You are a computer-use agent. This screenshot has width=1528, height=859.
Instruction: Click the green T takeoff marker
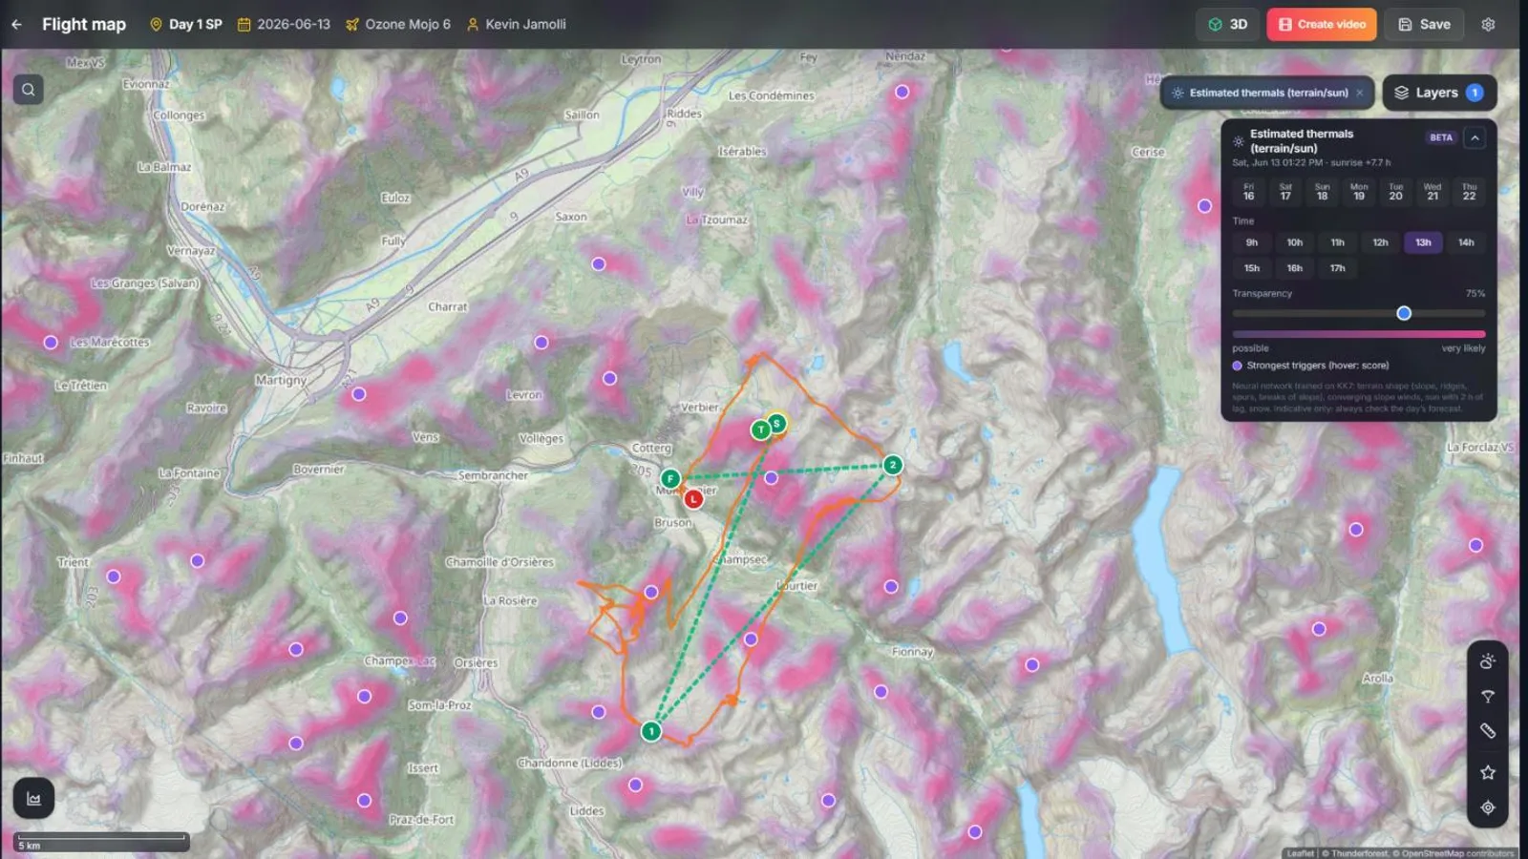pos(760,429)
